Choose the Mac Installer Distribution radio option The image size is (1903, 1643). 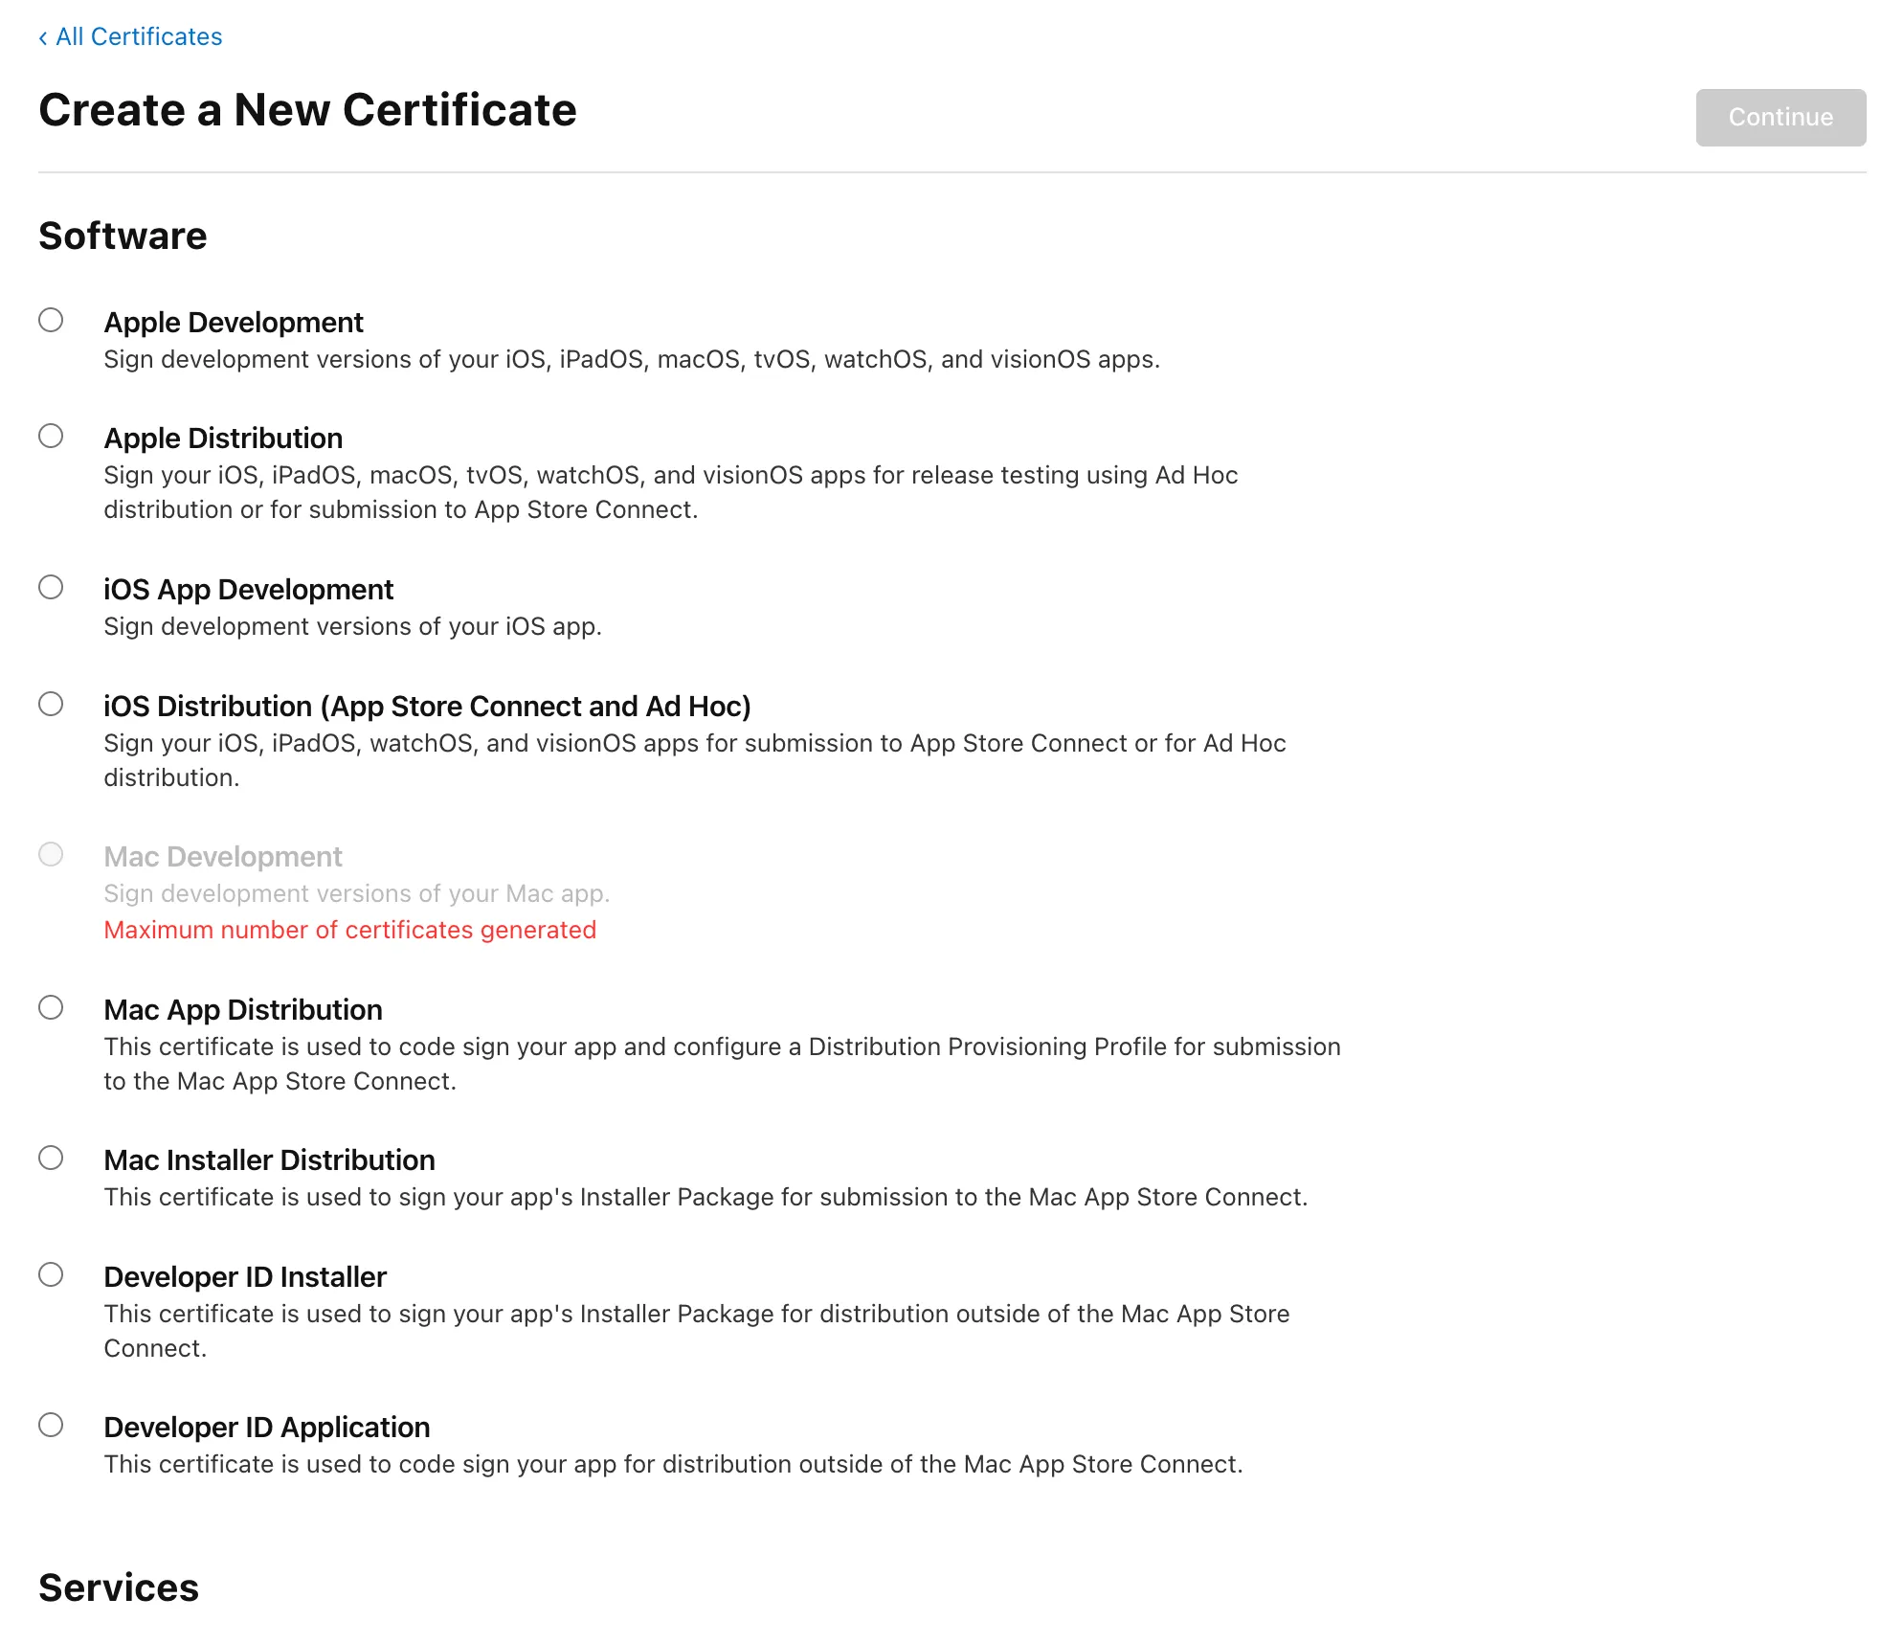51,1158
